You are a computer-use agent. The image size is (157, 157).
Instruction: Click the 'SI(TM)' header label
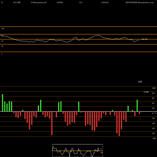pos(60,3)
